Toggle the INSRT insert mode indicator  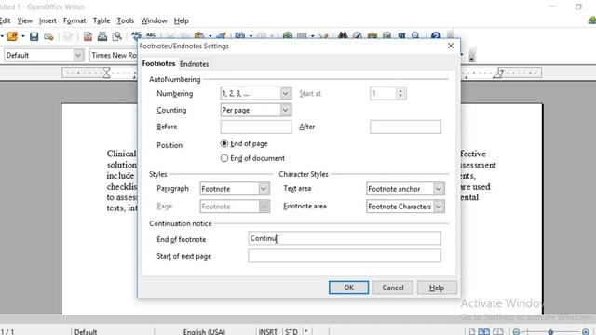pyautogui.click(x=268, y=331)
